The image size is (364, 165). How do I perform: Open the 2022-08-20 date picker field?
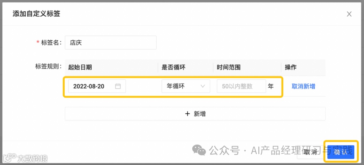pos(97,86)
